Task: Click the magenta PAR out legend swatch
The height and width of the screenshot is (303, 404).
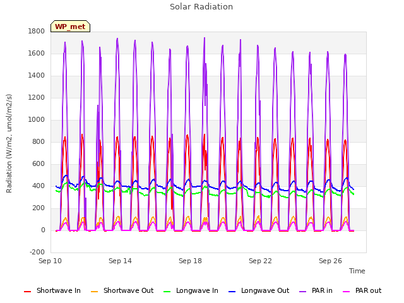Action: pyautogui.click(x=347, y=292)
